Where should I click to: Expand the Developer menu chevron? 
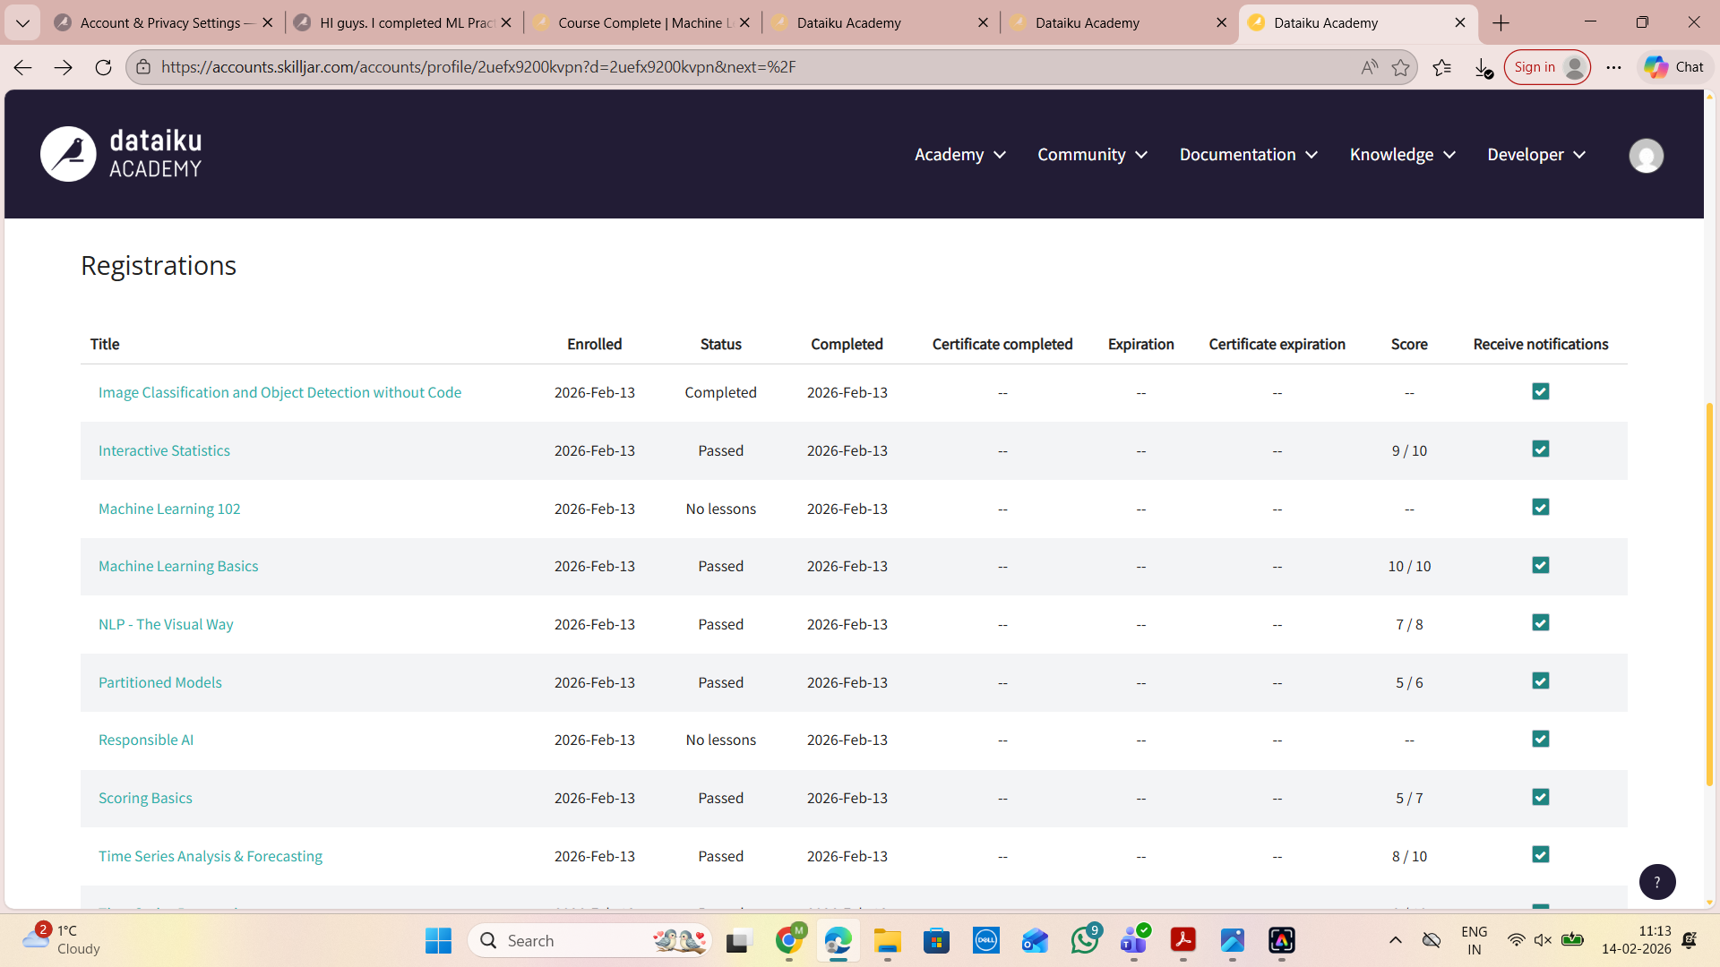pos(1580,155)
